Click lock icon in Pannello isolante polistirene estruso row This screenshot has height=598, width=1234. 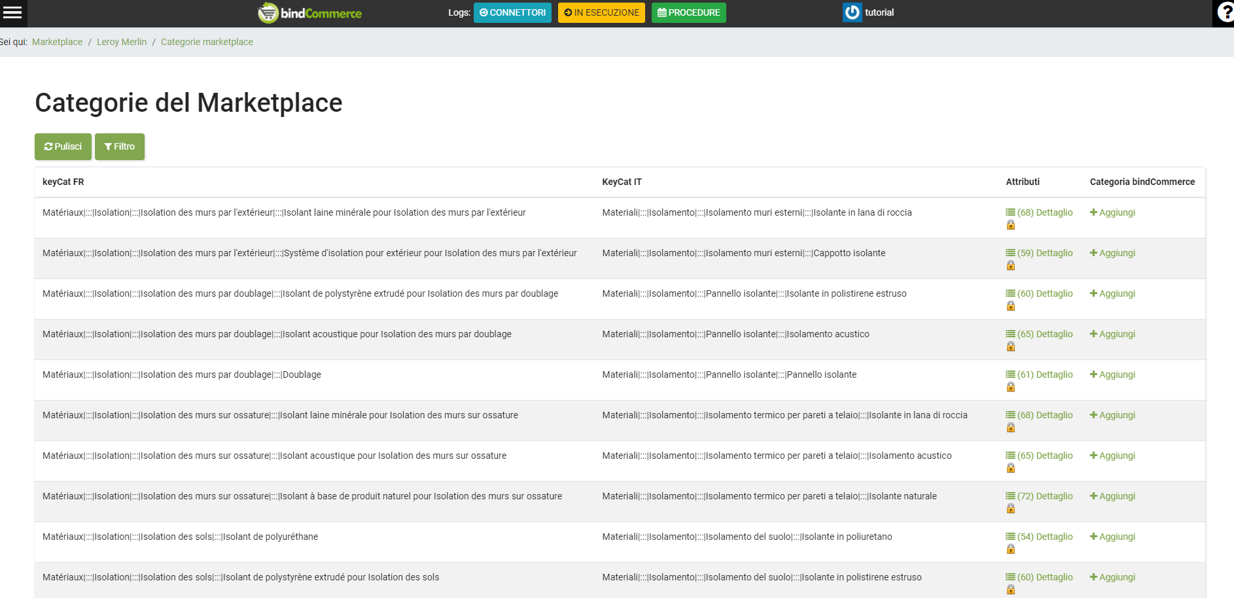pyautogui.click(x=1011, y=307)
